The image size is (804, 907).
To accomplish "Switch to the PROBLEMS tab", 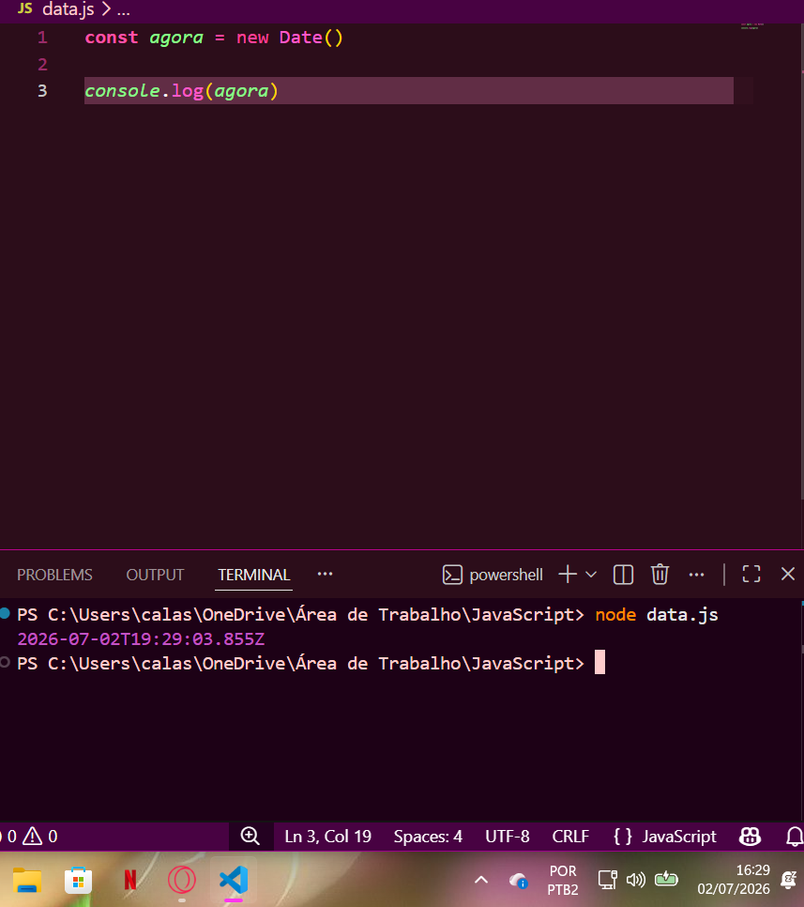I will click(x=54, y=575).
